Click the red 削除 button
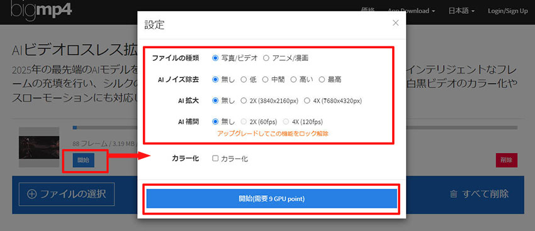The height and width of the screenshot is (231, 535). coord(506,160)
